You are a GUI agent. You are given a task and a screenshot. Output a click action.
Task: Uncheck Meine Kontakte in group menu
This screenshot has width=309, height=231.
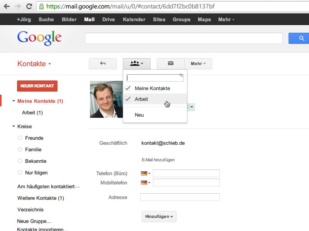click(128, 88)
